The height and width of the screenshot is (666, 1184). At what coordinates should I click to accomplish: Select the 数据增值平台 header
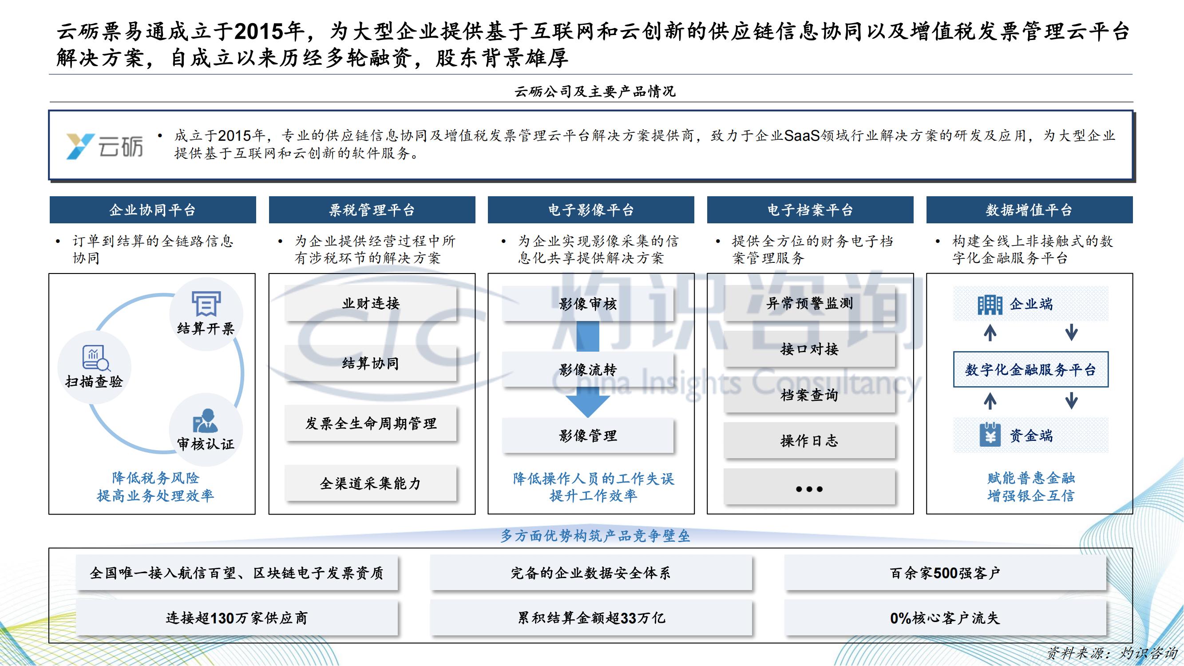tap(1030, 210)
